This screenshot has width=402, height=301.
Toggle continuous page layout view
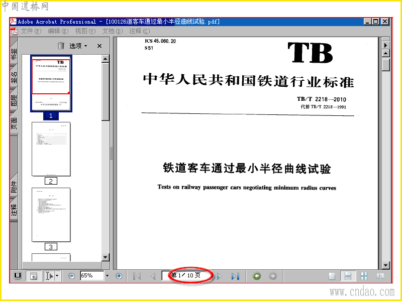(348, 276)
